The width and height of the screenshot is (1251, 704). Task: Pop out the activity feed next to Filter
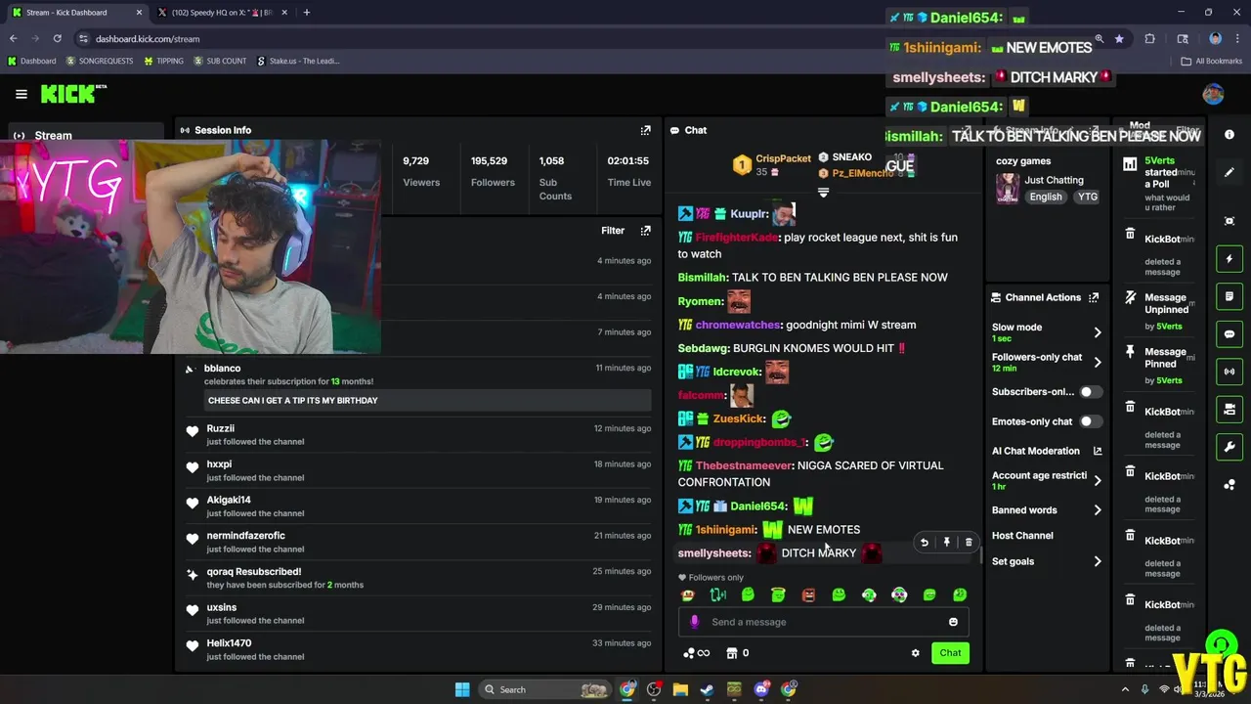[x=645, y=231]
